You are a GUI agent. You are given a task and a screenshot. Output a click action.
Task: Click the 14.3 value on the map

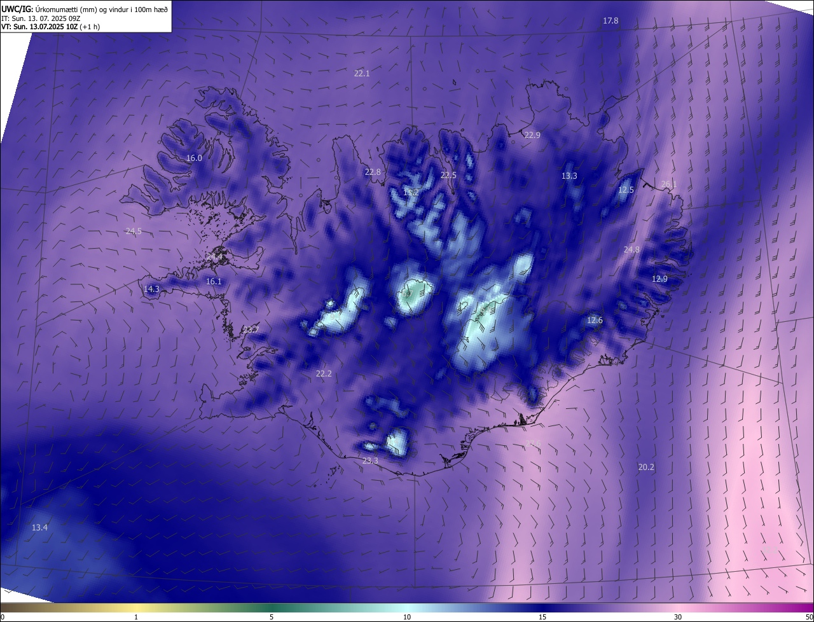click(151, 289)
